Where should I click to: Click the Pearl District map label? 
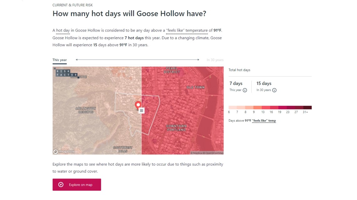point(172,70)
